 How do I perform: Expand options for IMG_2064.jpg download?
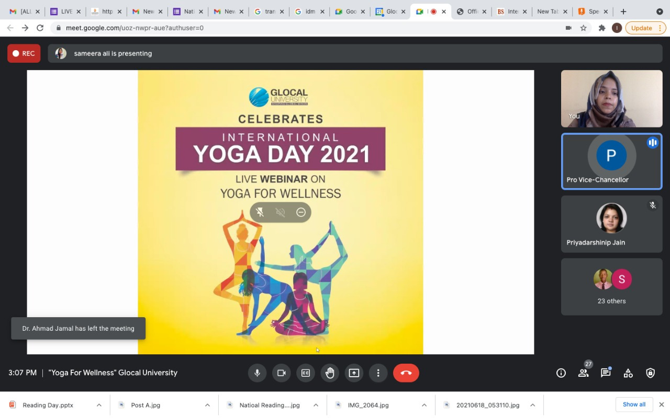424,405
